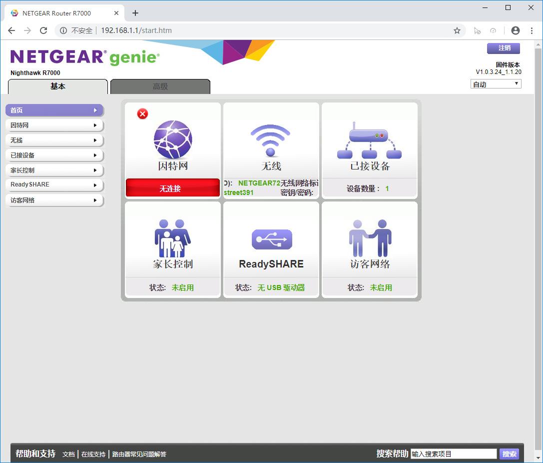
Task: Click the 设备数量 value 1
Action: pos(387,188)
